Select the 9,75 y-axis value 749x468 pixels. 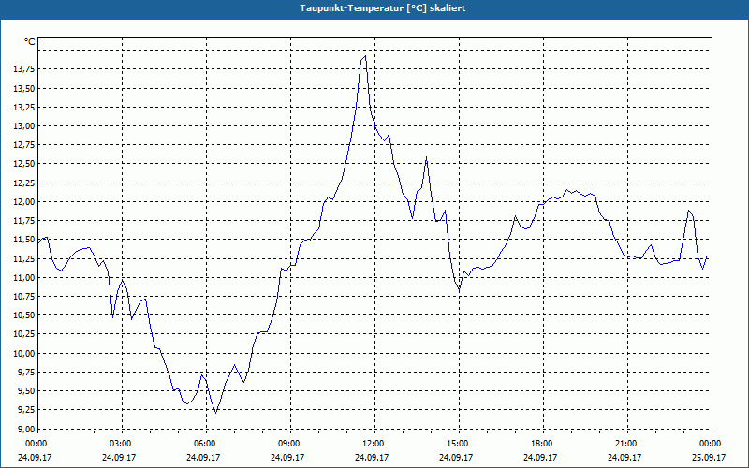click(26, 373)
